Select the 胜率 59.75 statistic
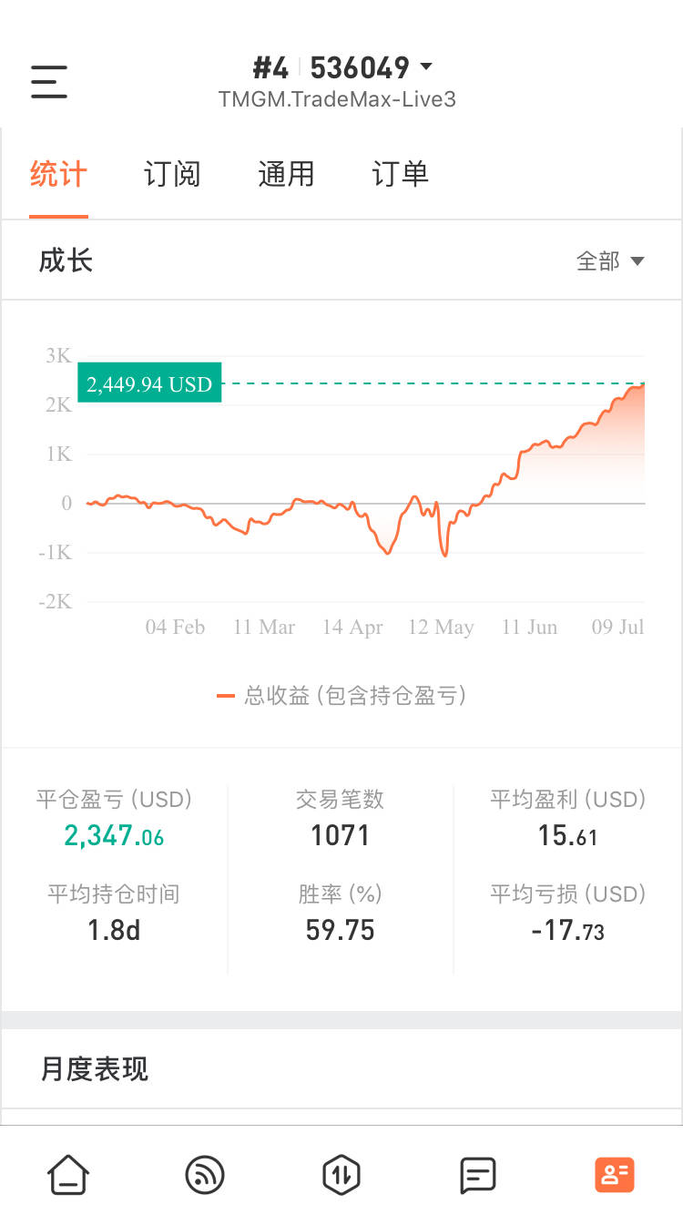The image size is (683, 1215). pos(341,930)
